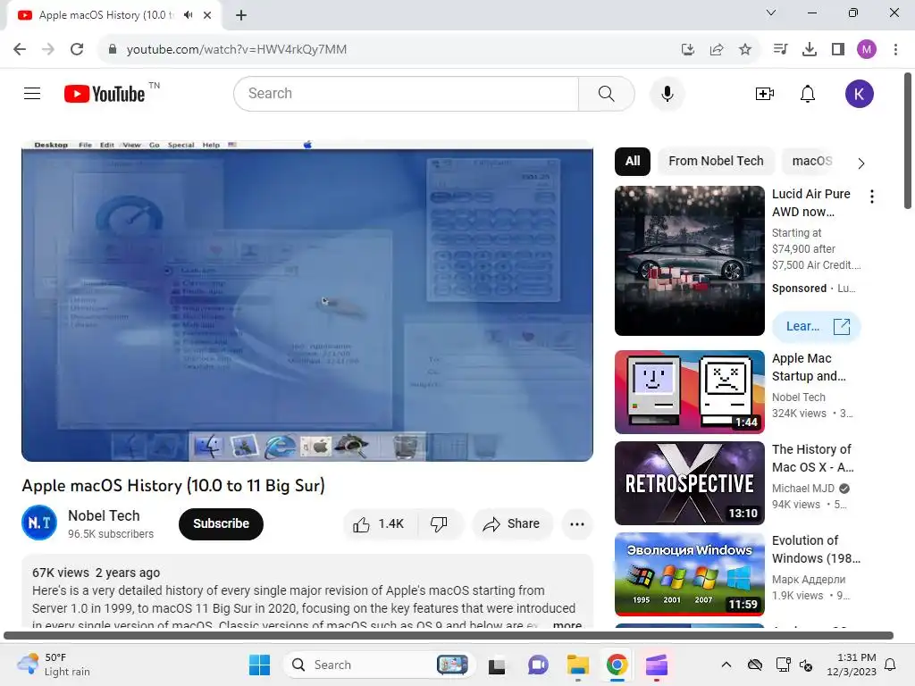Viewport: 915px width, 686px height.
Task: Mute the tab using speaker icon
Action: tap(188, 15)
